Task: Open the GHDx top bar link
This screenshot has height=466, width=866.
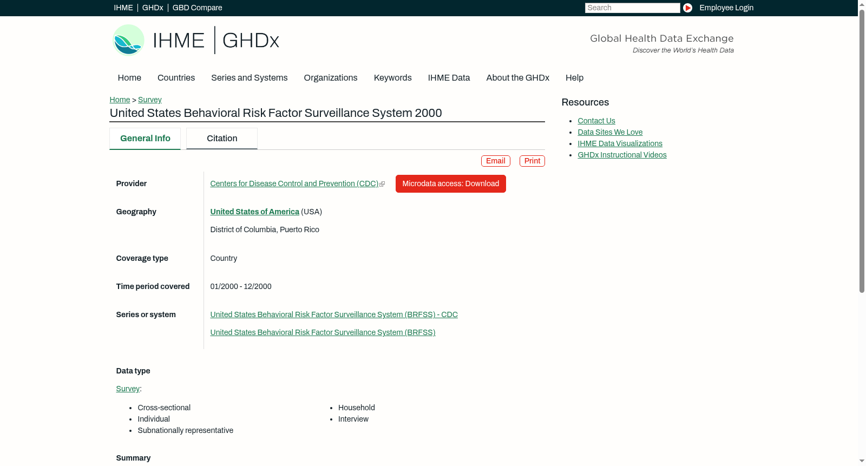Action: coord(153,8)
